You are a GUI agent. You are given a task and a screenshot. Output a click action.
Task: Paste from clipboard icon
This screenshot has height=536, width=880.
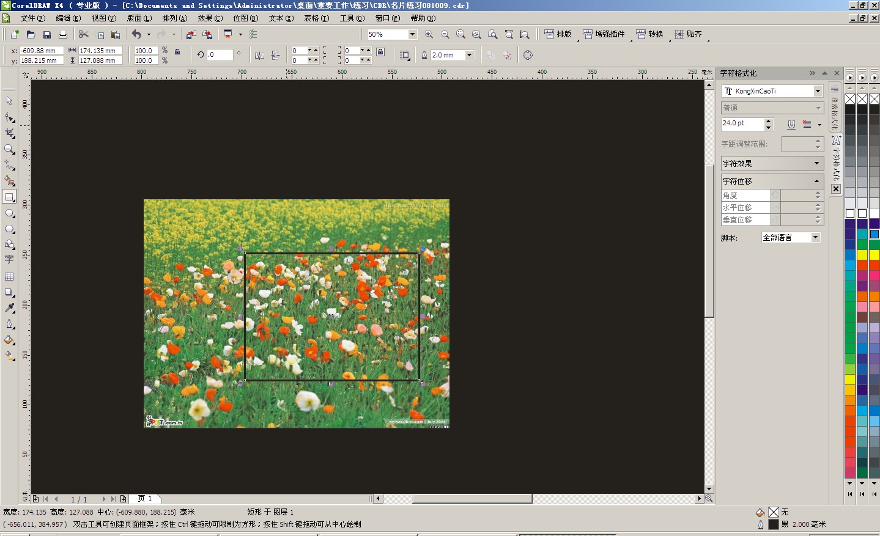click(116, 35)
